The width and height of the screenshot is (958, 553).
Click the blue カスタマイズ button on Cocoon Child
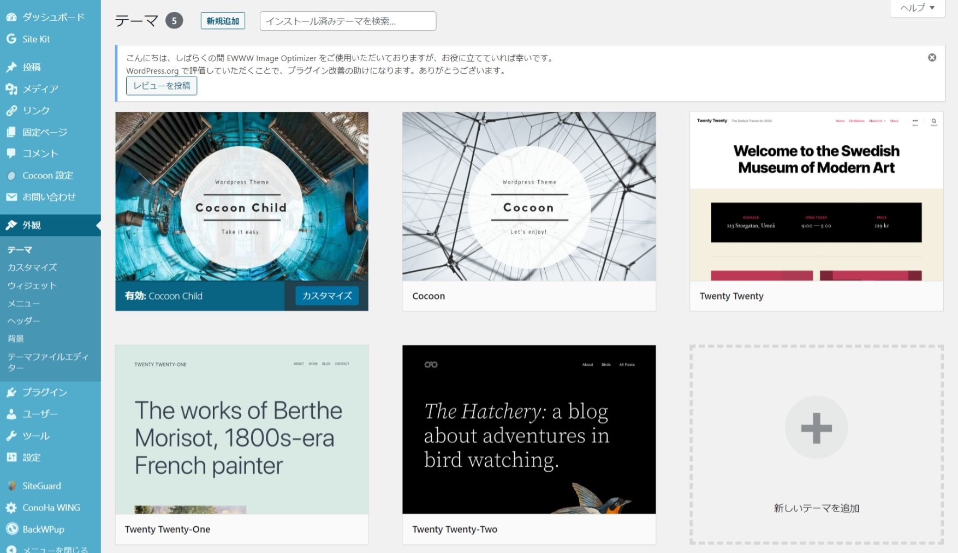click(x=327, y=295)
